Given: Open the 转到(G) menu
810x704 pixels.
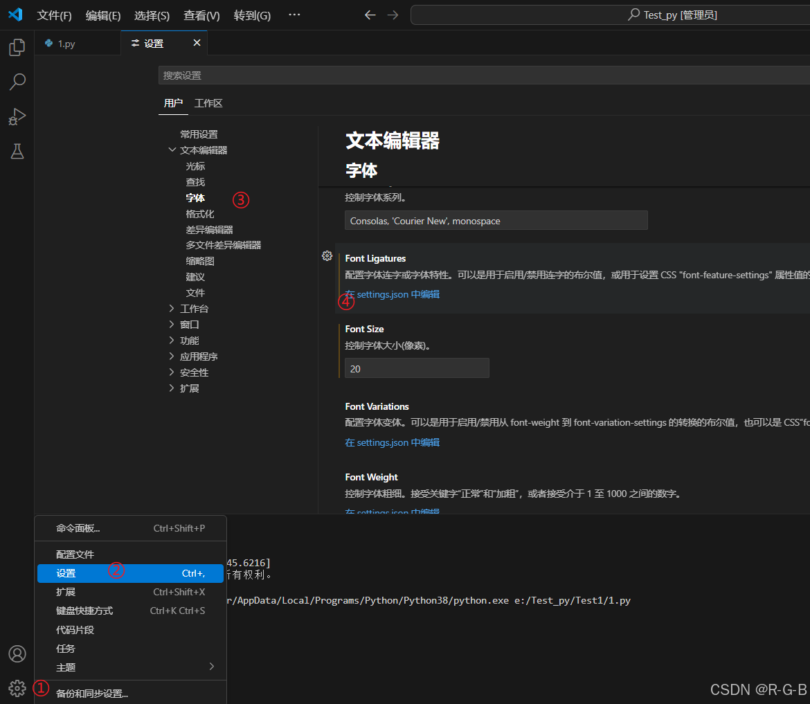Looking at the screenshot, I should click(252, 15).
